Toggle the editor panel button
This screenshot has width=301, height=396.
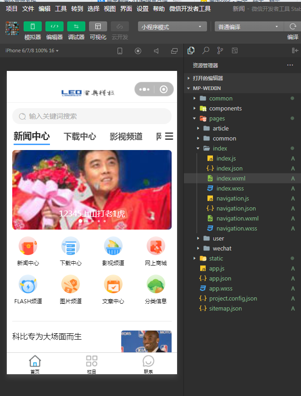tap(54, 26)
